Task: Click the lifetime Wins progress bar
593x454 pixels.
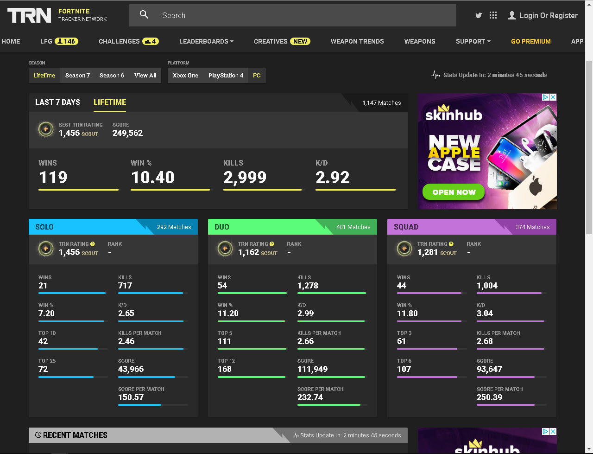Action: click(78, 190)
